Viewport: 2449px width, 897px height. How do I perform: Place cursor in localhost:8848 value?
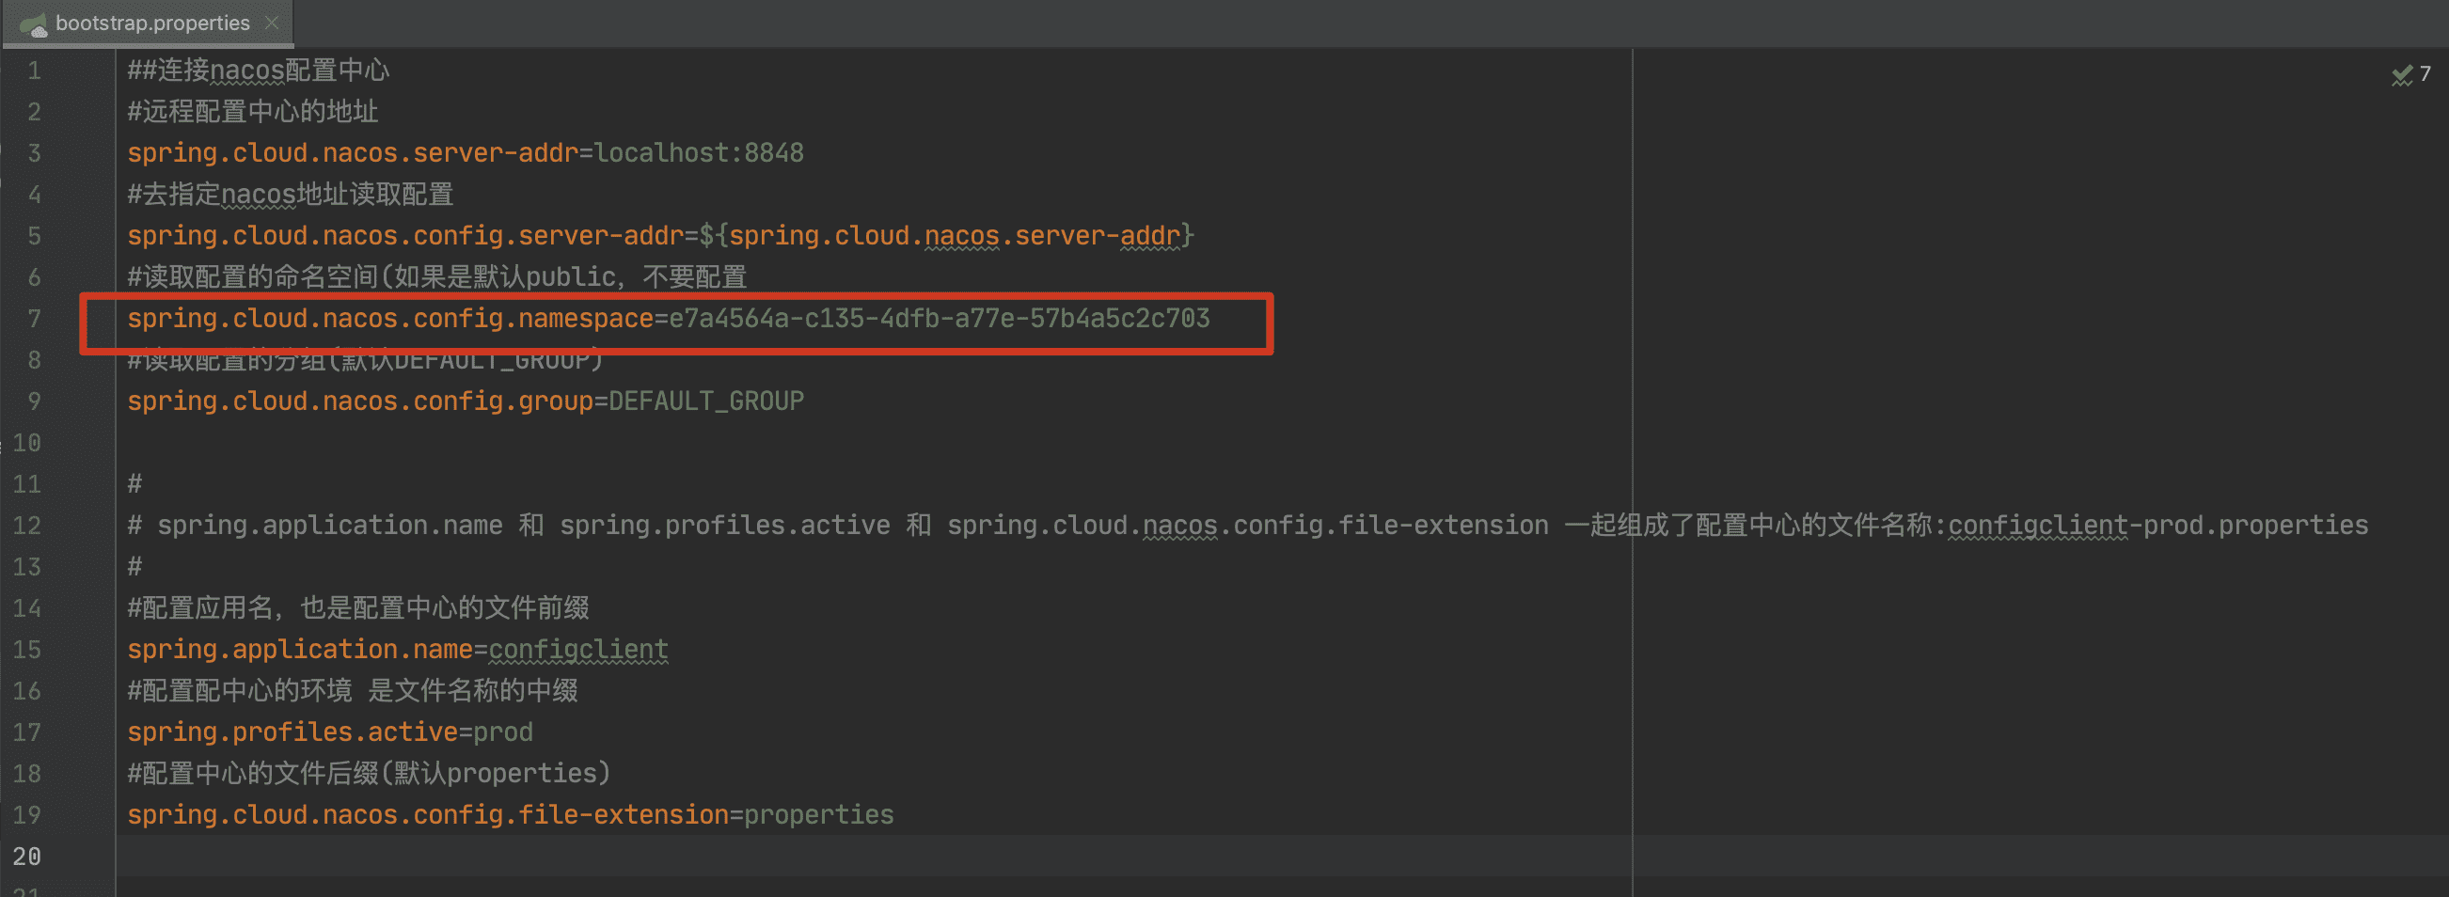(x=699, y=153)
